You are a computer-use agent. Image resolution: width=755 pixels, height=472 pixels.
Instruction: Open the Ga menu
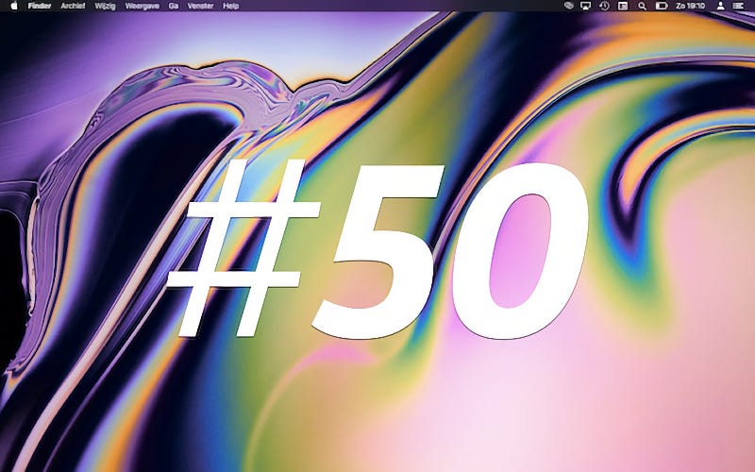(174, 6)
